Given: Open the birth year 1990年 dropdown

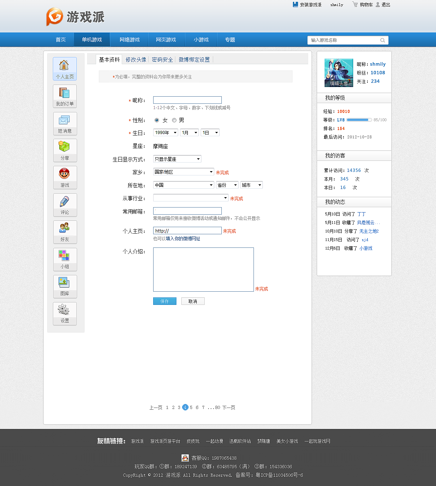Looking at the screenshot, I should pyautogui.click(x=166, y=133).
